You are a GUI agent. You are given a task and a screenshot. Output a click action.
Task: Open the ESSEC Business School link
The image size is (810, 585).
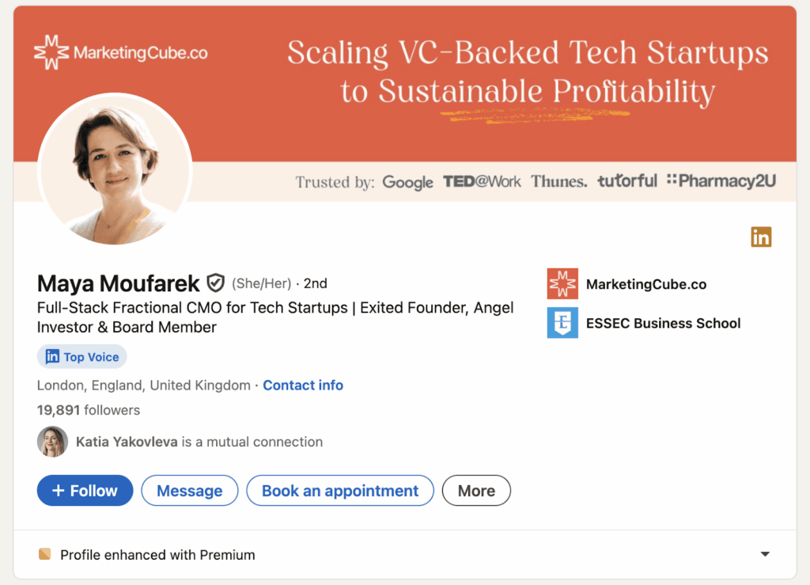click(x=663, y=323)
